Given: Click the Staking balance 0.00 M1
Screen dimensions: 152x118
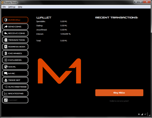Looking at the screenshot, I should tap(64, 26).
